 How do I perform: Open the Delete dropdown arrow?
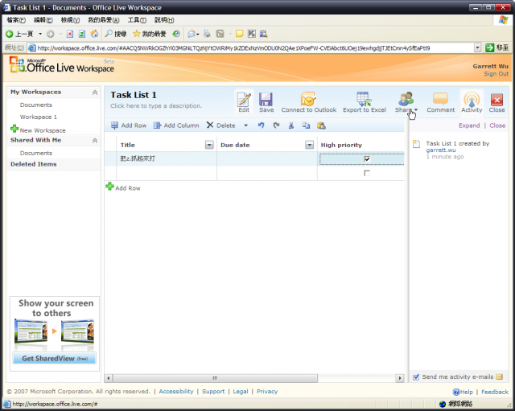pos(245,125)
